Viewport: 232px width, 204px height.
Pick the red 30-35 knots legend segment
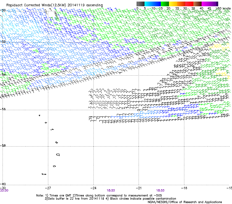[189, 4]
